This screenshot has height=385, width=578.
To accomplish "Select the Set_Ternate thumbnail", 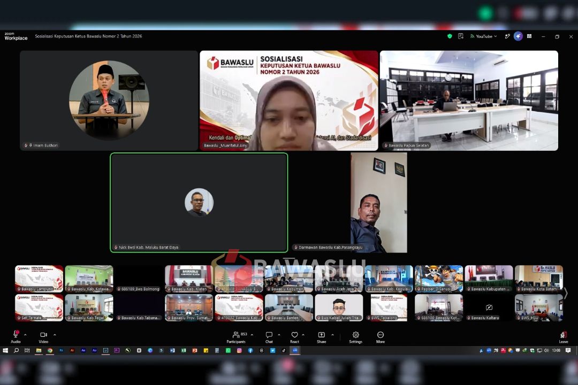I will point(39,307).
